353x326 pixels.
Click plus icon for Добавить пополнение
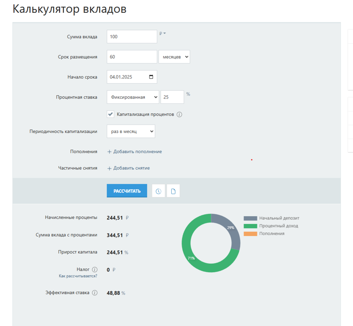109,152
